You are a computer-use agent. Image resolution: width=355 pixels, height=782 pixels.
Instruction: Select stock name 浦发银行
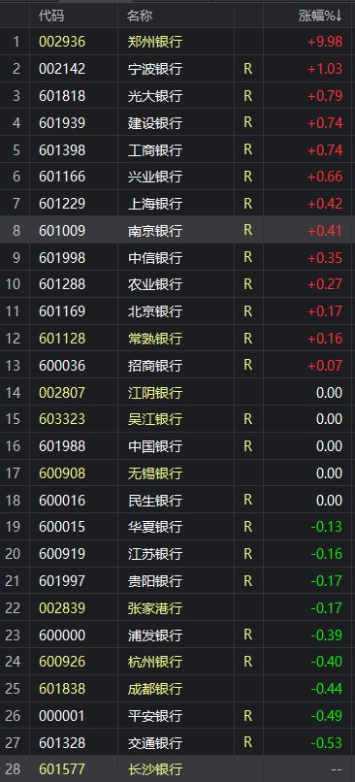point(155,635)
